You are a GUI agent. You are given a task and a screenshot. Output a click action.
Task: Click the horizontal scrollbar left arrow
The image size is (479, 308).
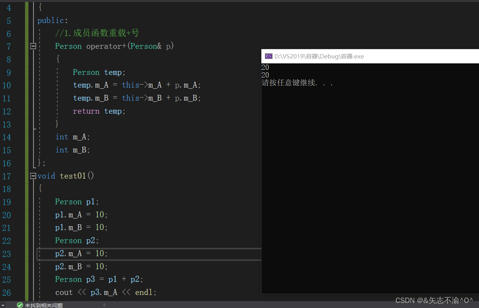[x=104, y=305]
